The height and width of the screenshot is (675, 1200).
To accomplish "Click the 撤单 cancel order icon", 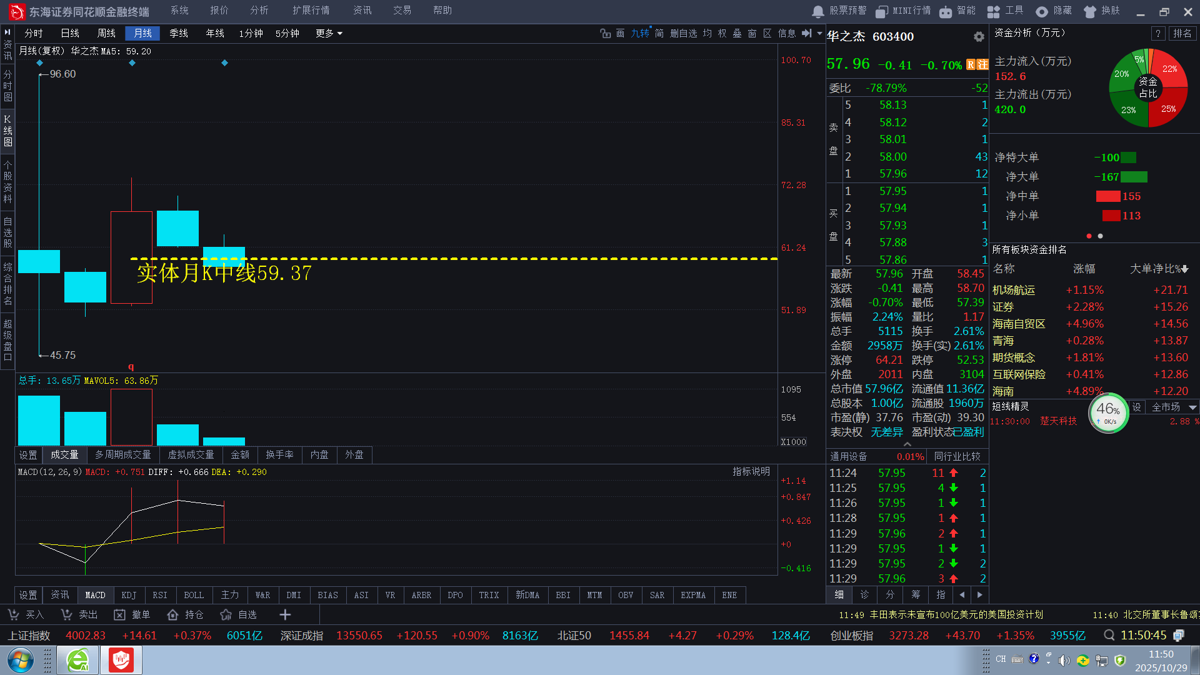I will tap(119, 615).
